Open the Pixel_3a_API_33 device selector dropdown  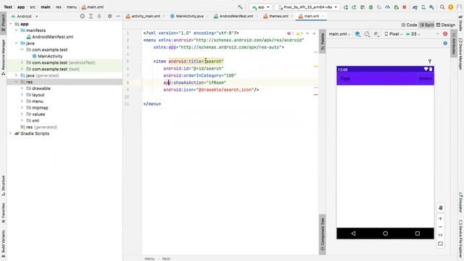(307, 7)
